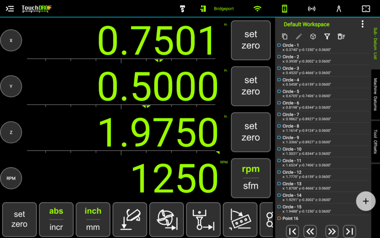The image size is (380, 238).
Task: Zero the X axis with set zero
Action: (251, 40)
